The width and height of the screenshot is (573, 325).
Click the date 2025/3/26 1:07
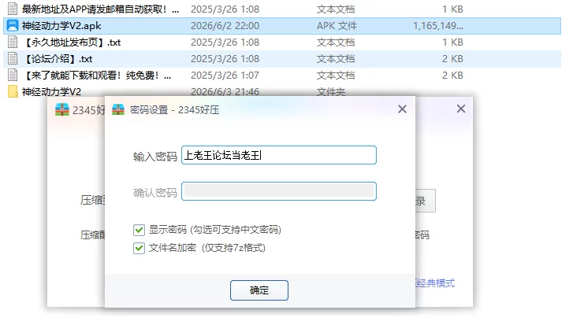225,76
